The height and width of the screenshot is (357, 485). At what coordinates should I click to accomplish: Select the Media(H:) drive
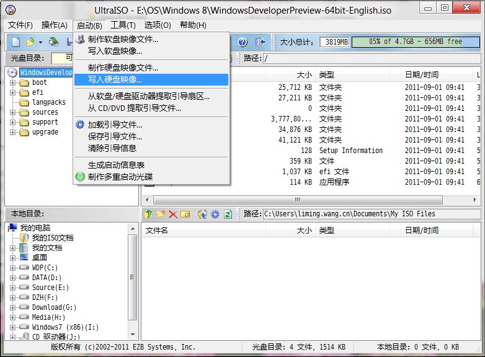[x=48, y=317]
